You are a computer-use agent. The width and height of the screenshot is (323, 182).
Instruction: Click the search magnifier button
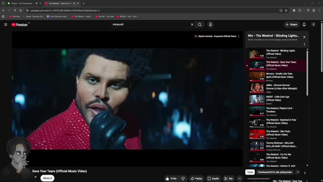click(200, 25)
